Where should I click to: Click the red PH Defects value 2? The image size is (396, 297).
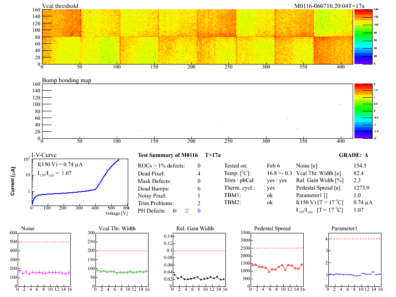click(x=188, y=211)
